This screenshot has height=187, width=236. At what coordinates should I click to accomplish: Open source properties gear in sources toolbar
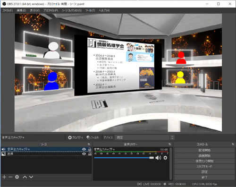(17, 177)
